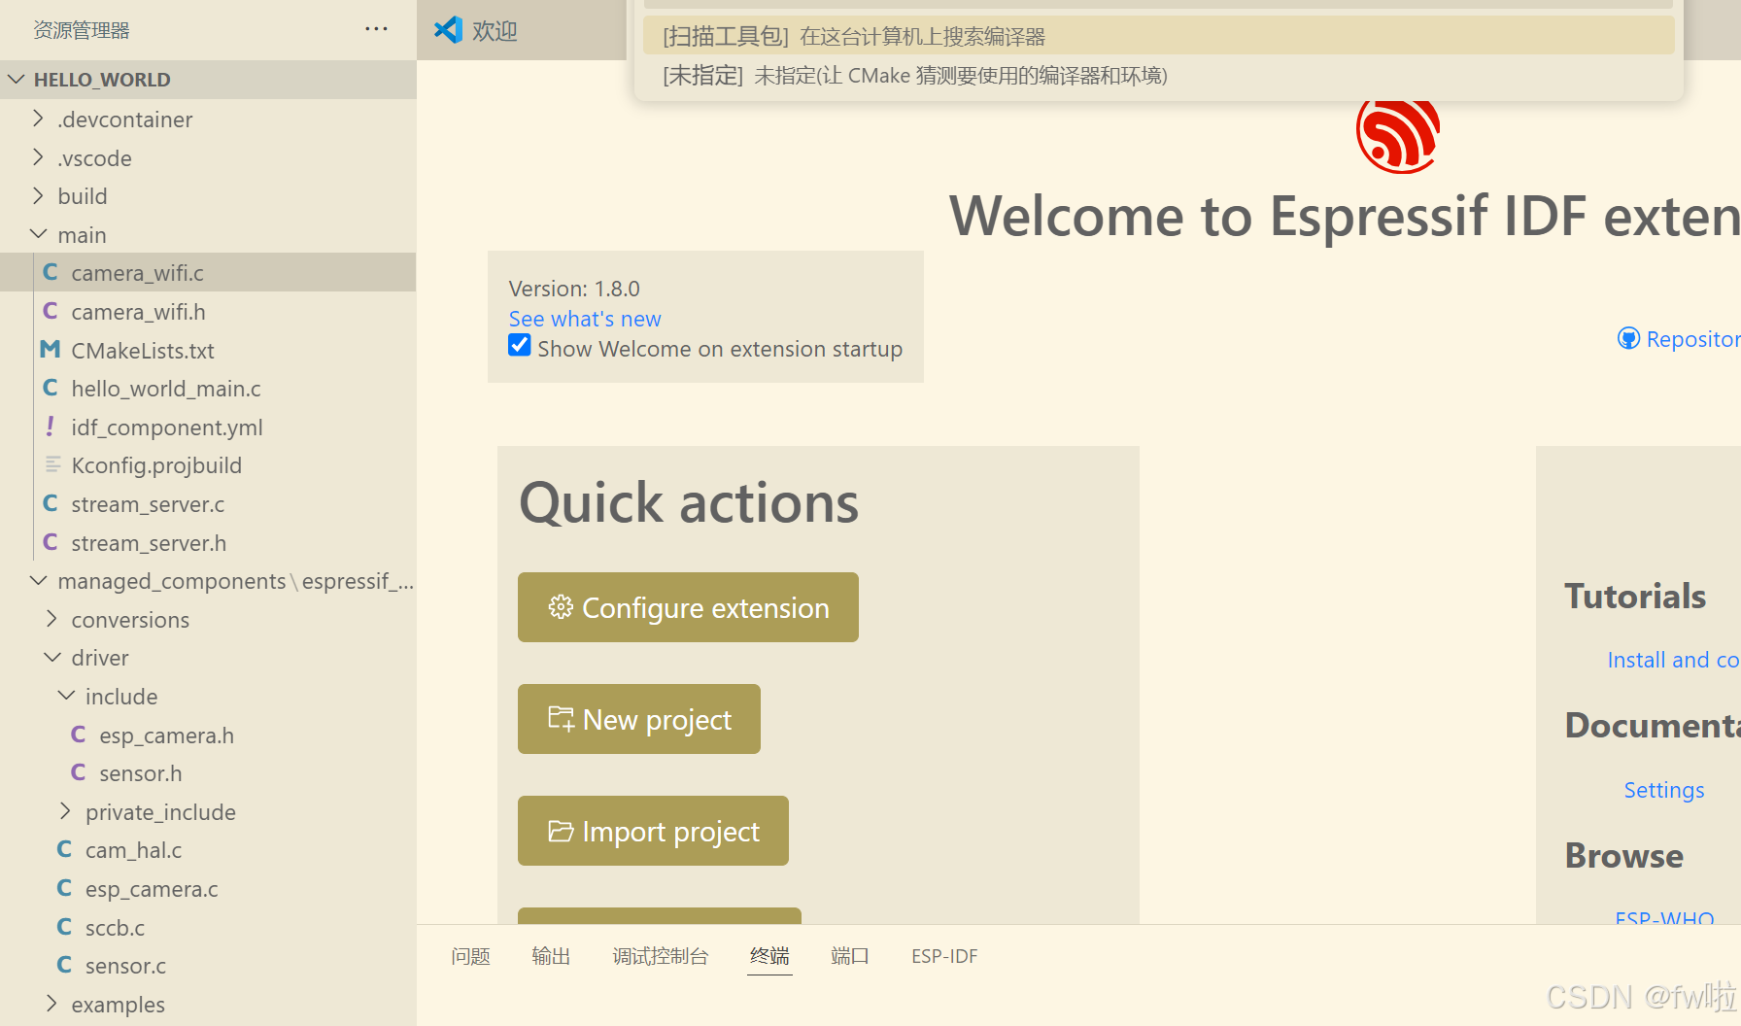Click the C icon of camera_wifi.c
1741x1026 pixels.
[51, 272]
